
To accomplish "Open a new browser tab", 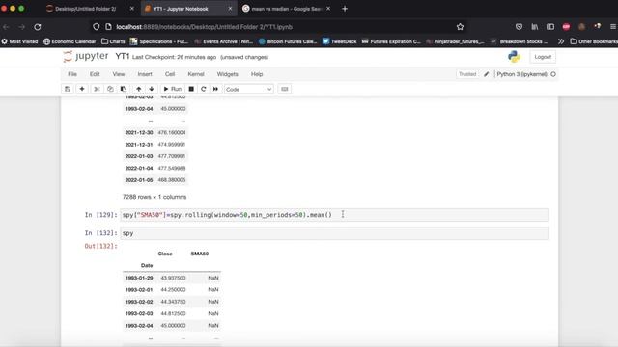I will (345, 9).
